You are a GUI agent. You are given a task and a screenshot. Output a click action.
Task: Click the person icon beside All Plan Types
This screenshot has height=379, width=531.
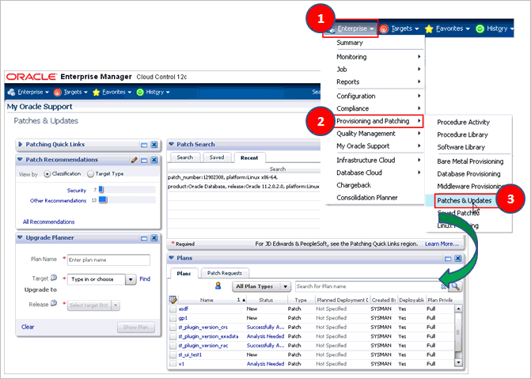[x=218, y=286]
